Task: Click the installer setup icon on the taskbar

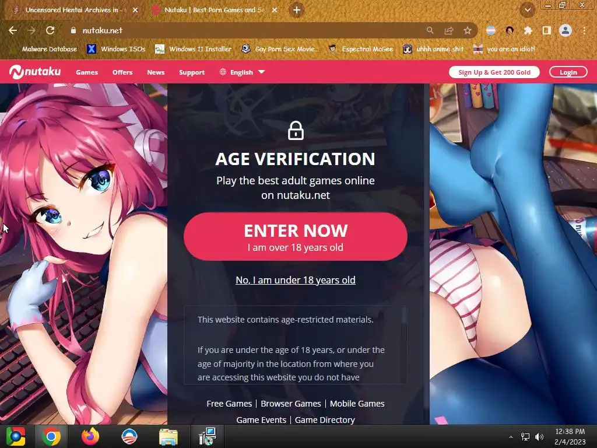Action: tap(208, 436)
